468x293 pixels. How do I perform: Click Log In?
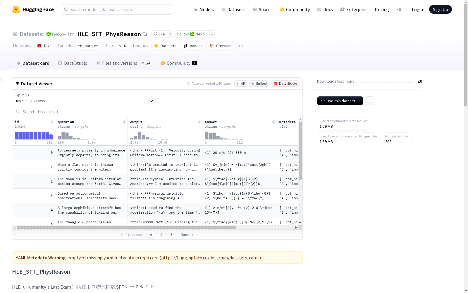click(418, 9)
